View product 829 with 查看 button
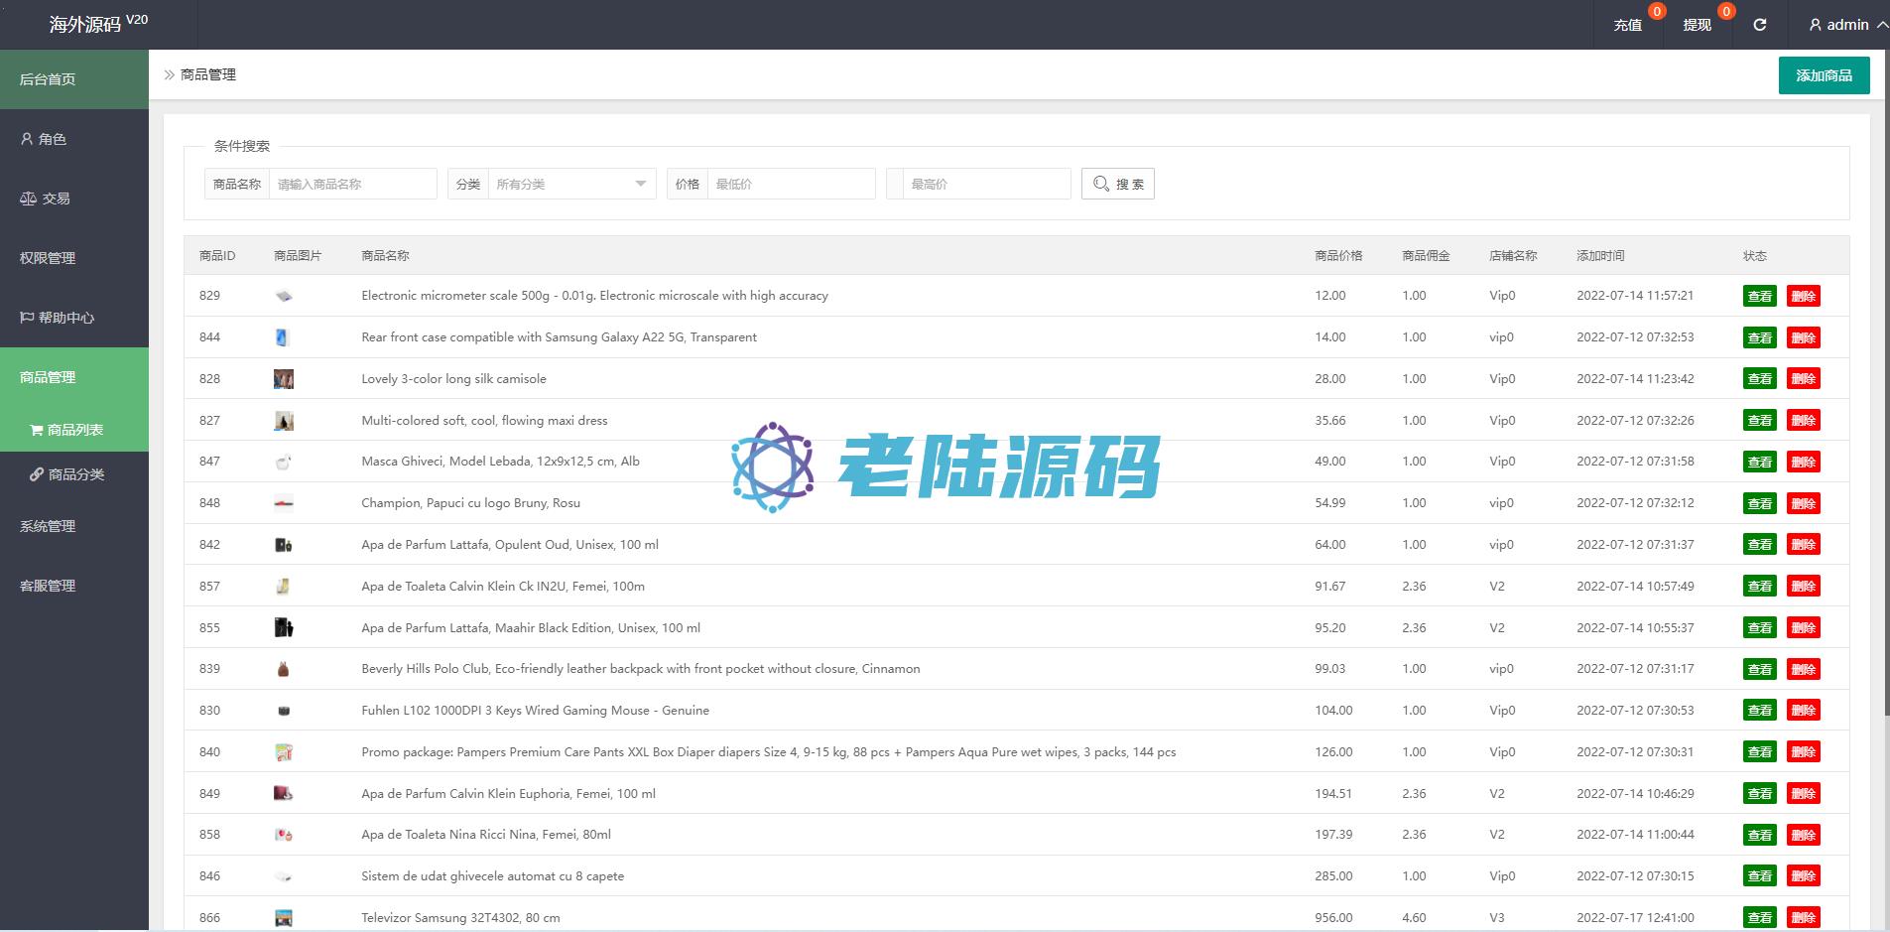The height and width of the screenshot is (932, 1890). 1759,296
